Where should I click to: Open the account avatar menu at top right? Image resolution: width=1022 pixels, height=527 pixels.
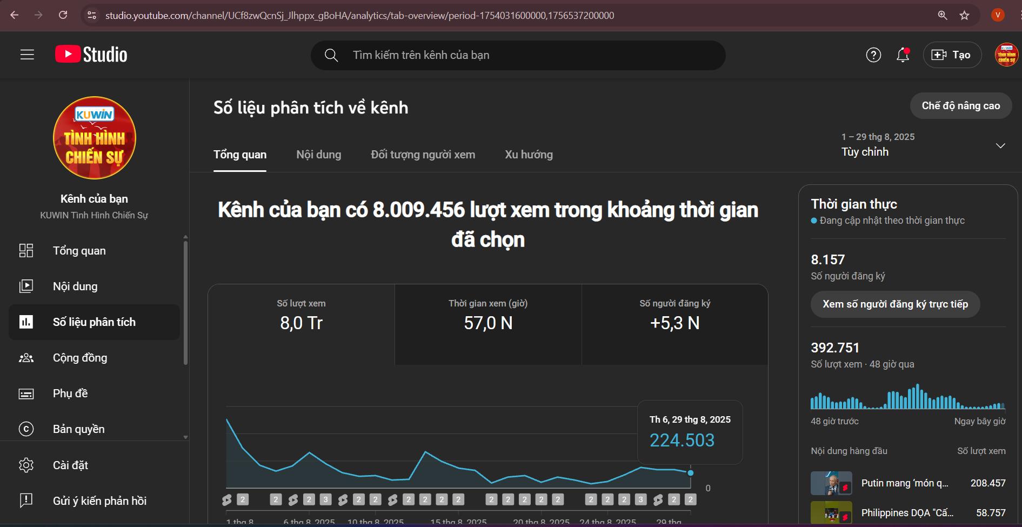coord(1006,55)
